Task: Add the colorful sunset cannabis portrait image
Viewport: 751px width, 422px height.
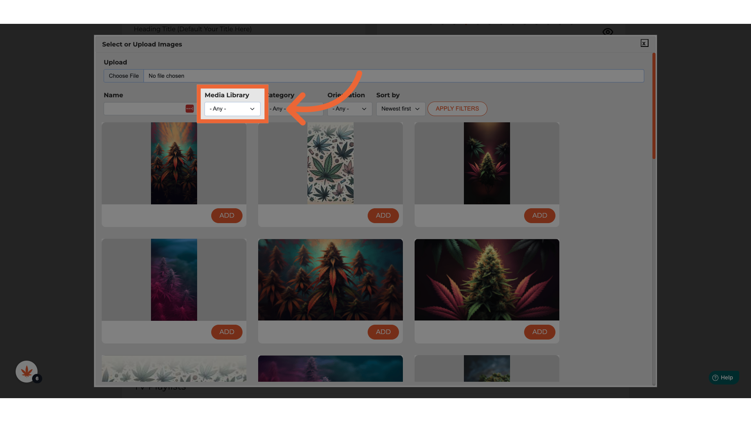Action: click(x=226, y=215)
